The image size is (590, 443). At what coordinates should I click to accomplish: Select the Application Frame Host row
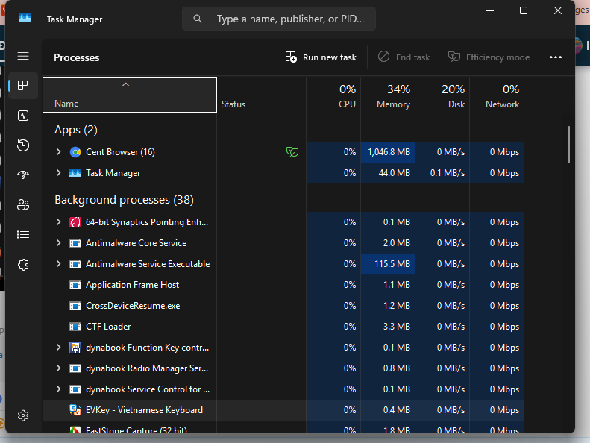click(x=283, y=285)
